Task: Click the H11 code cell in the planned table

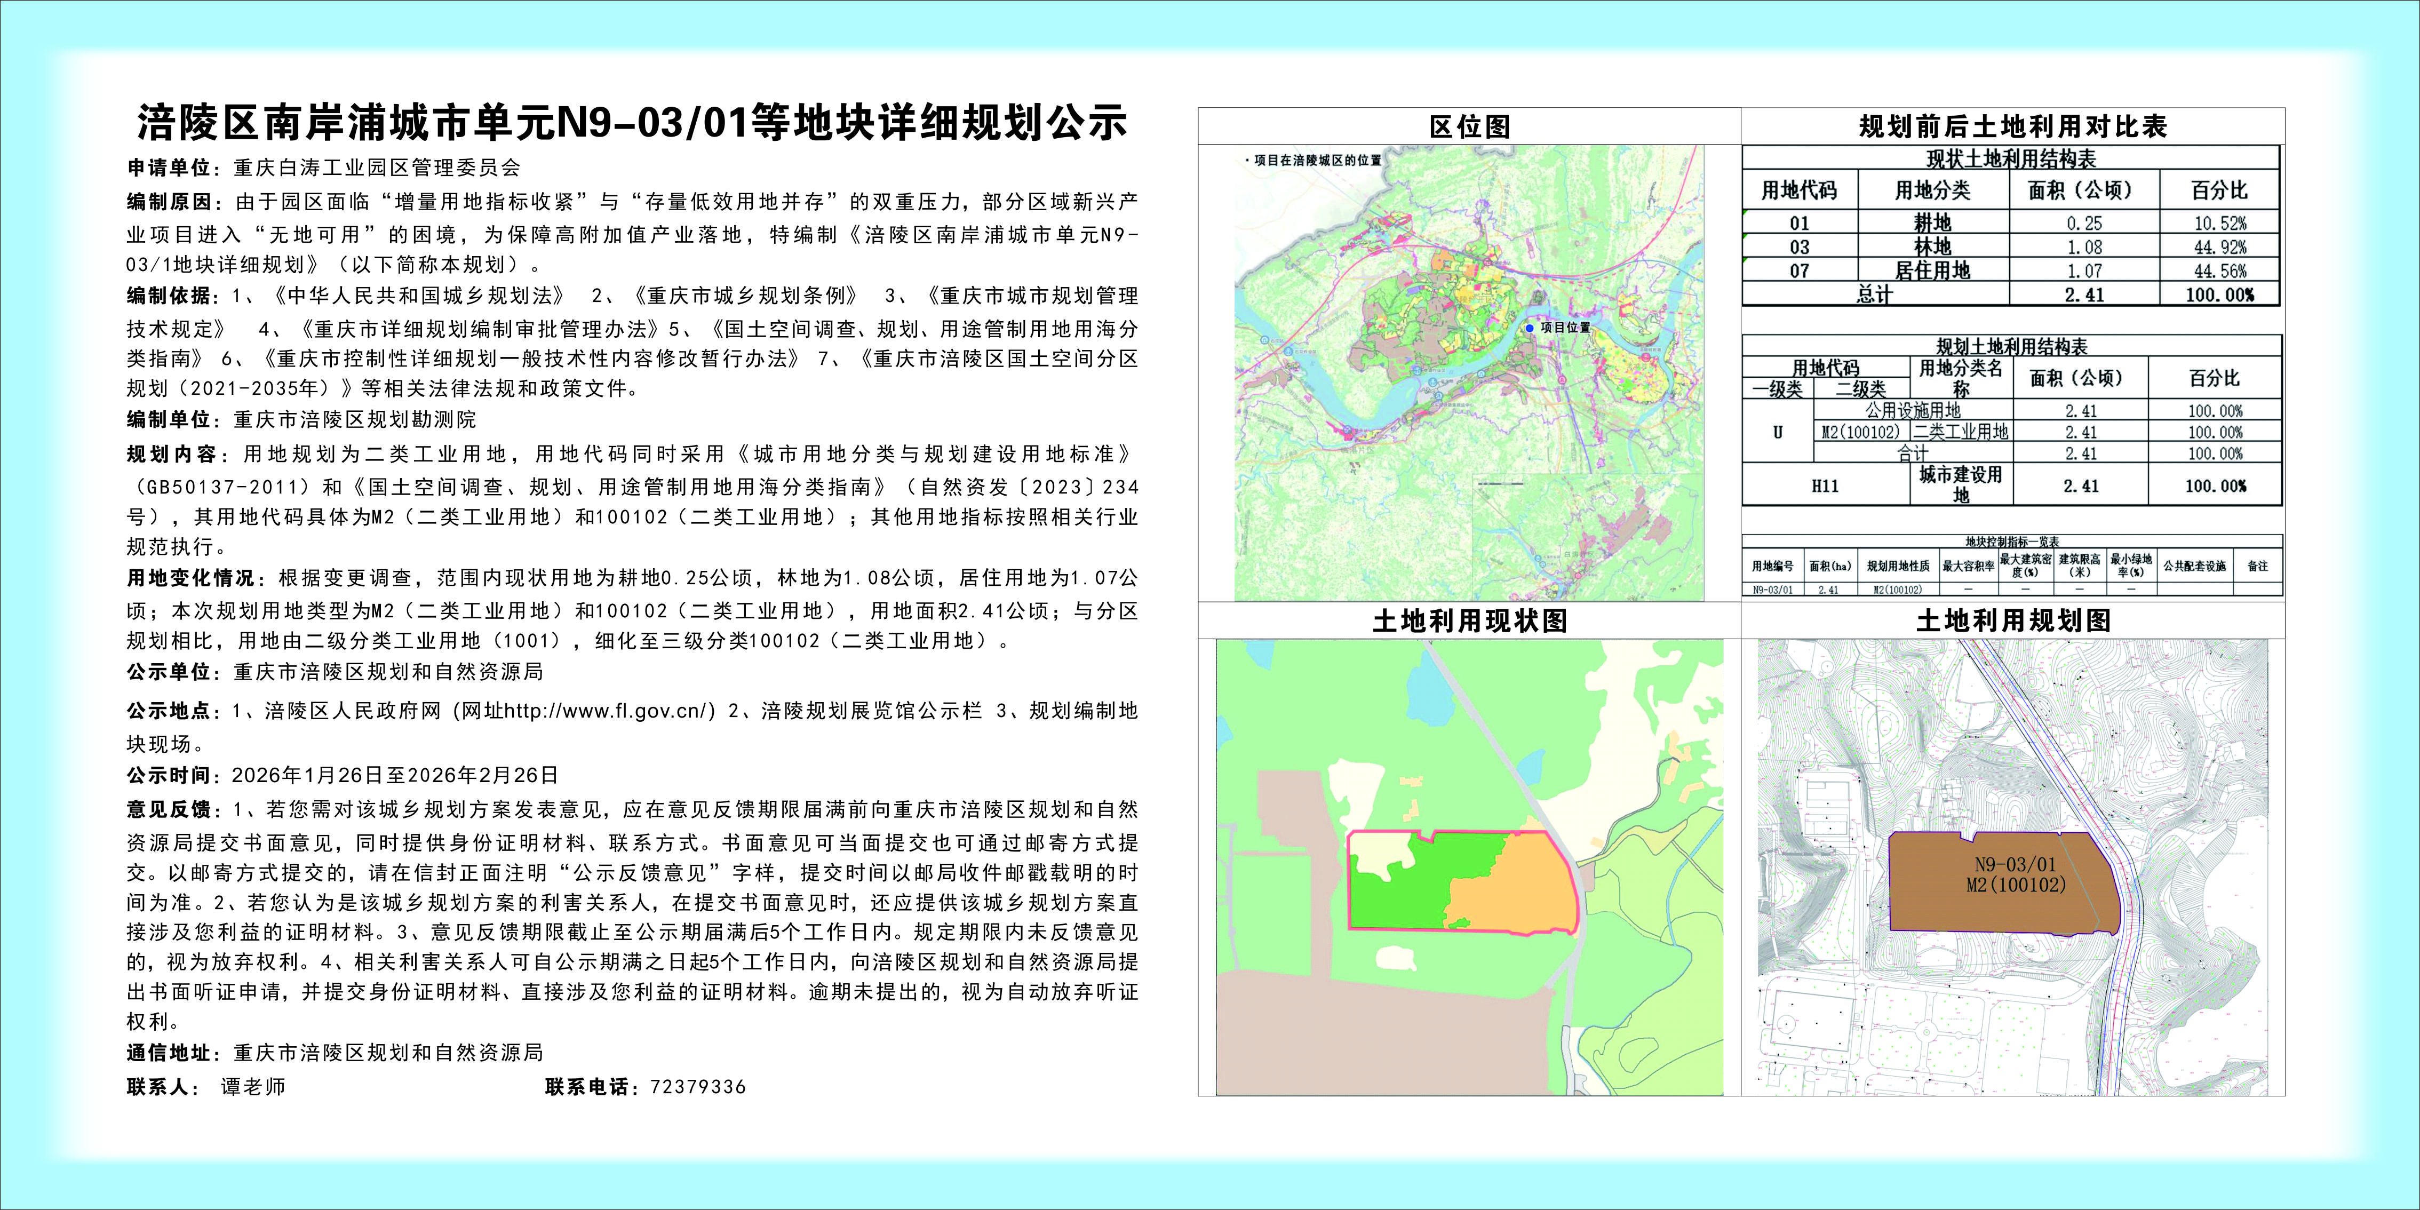Action: (1825, 485)
